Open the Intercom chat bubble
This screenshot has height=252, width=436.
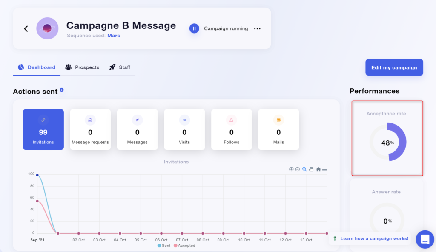click(425, 239)
